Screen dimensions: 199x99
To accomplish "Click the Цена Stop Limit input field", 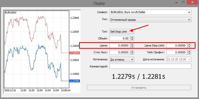I will [177, 45].
